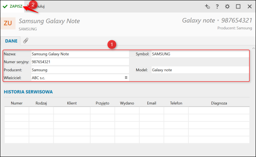Click the ZU device avatar tile
Viewport: 256px width, 157px height.
pyautogui.click(x=8, y=23)
